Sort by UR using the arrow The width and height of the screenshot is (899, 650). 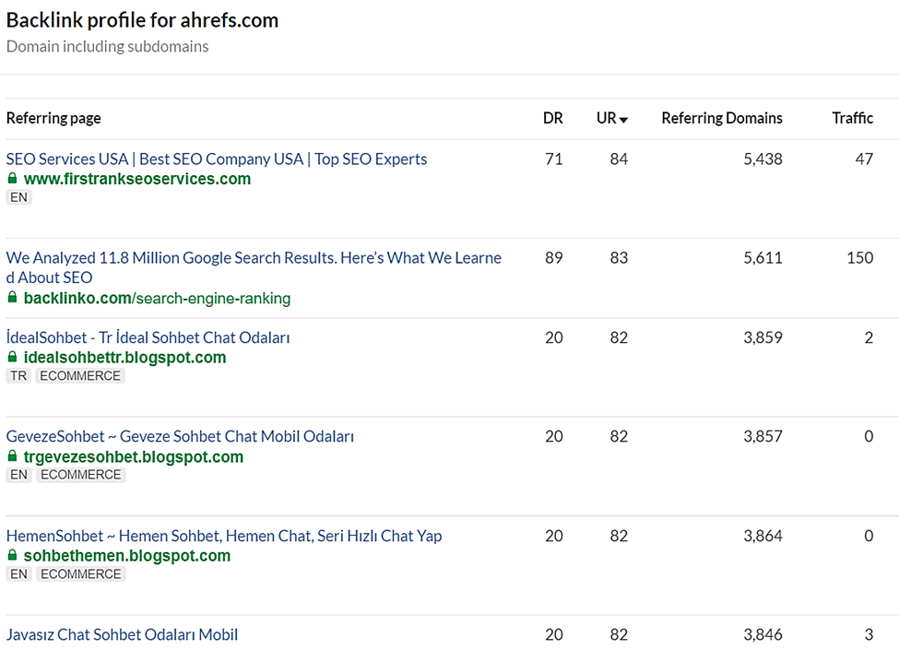(x=624, y=120)
